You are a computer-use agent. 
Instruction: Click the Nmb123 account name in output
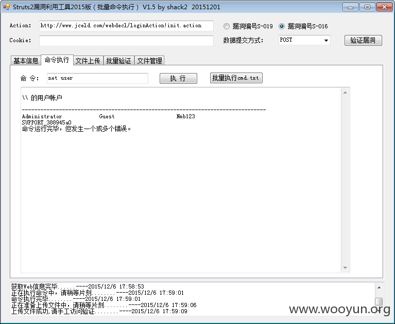pos(186,116)
